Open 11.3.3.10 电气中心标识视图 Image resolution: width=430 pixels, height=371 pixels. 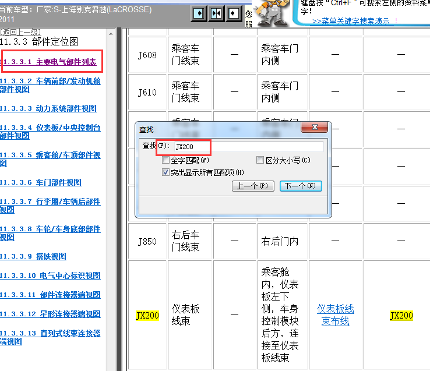click(x=50, y=276)
